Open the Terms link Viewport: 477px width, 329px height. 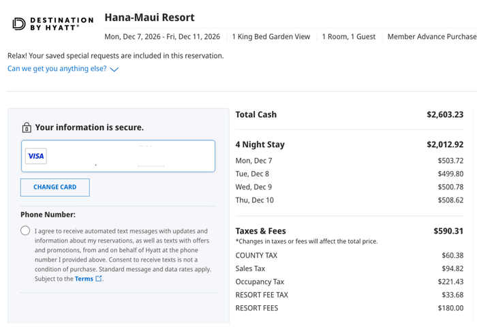click(x=84, y=279)
